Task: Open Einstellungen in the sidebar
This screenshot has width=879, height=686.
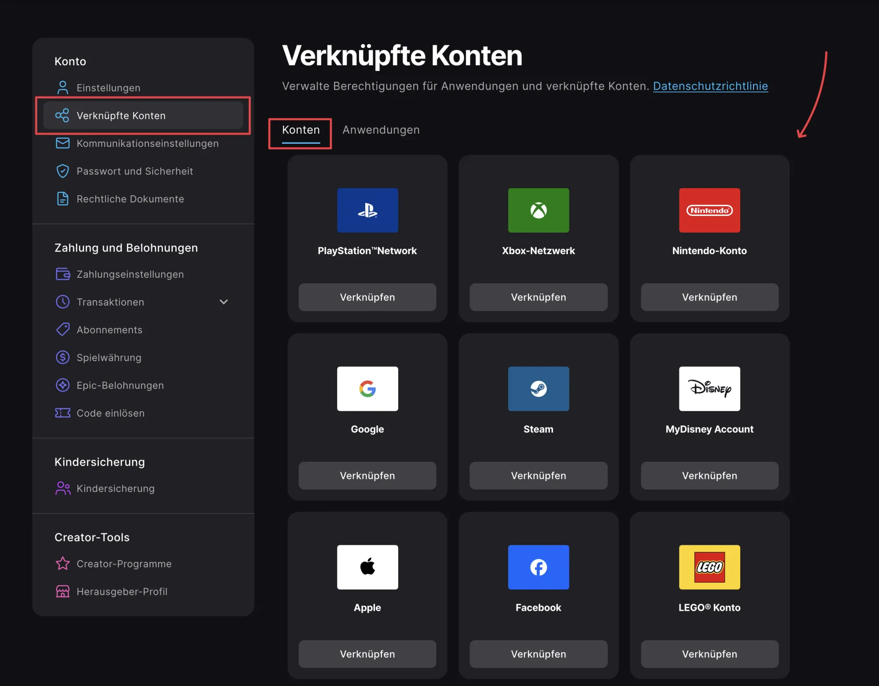Action: click(x=143, y=88)
